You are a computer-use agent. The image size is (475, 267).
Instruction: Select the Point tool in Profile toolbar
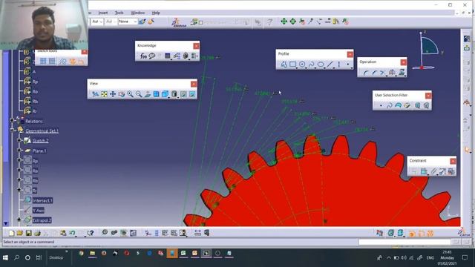348,65
